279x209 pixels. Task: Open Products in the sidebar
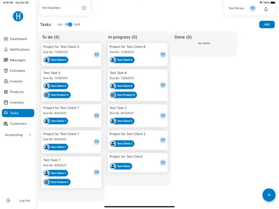point(18,92)
